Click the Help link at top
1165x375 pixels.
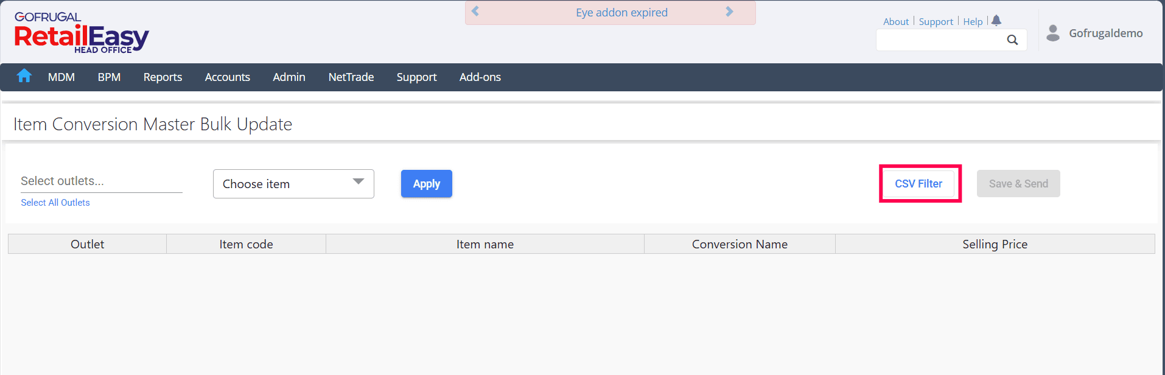[973, 22]
